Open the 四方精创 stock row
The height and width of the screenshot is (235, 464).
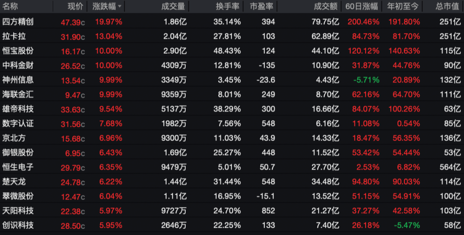pyautogui.click(x=18, y=21)
